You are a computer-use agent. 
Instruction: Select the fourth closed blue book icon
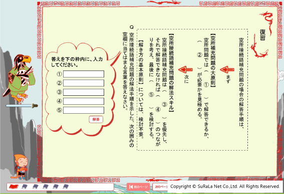56,187
